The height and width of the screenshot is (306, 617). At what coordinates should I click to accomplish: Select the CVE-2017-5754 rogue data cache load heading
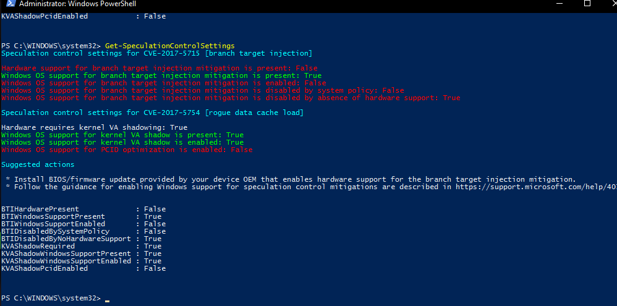point(152,113)
